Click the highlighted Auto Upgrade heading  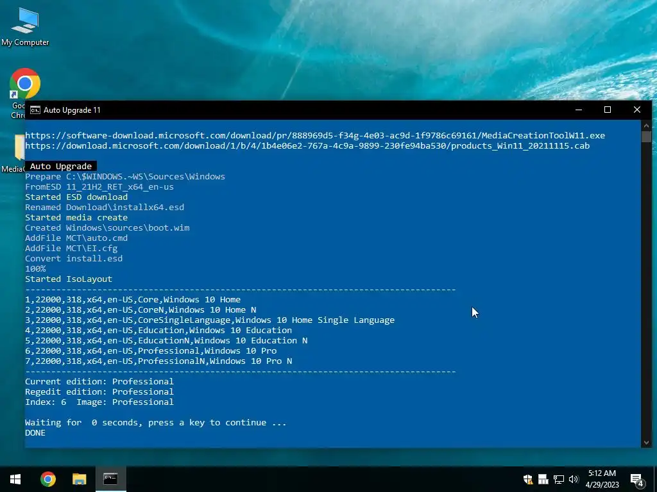[61, 166]
